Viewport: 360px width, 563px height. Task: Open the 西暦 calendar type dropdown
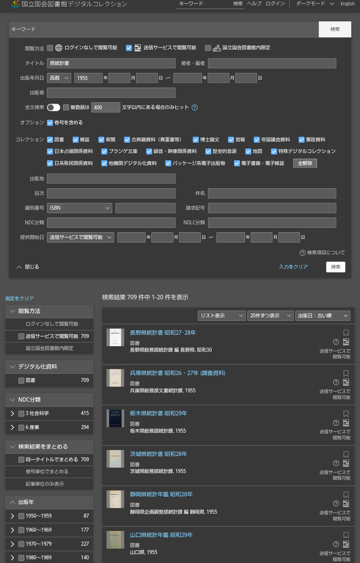tap(59, 78)
